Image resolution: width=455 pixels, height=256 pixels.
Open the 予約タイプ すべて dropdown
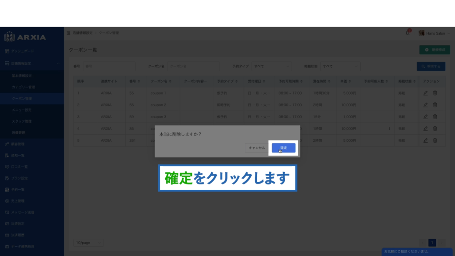click(x=271, y=66)
